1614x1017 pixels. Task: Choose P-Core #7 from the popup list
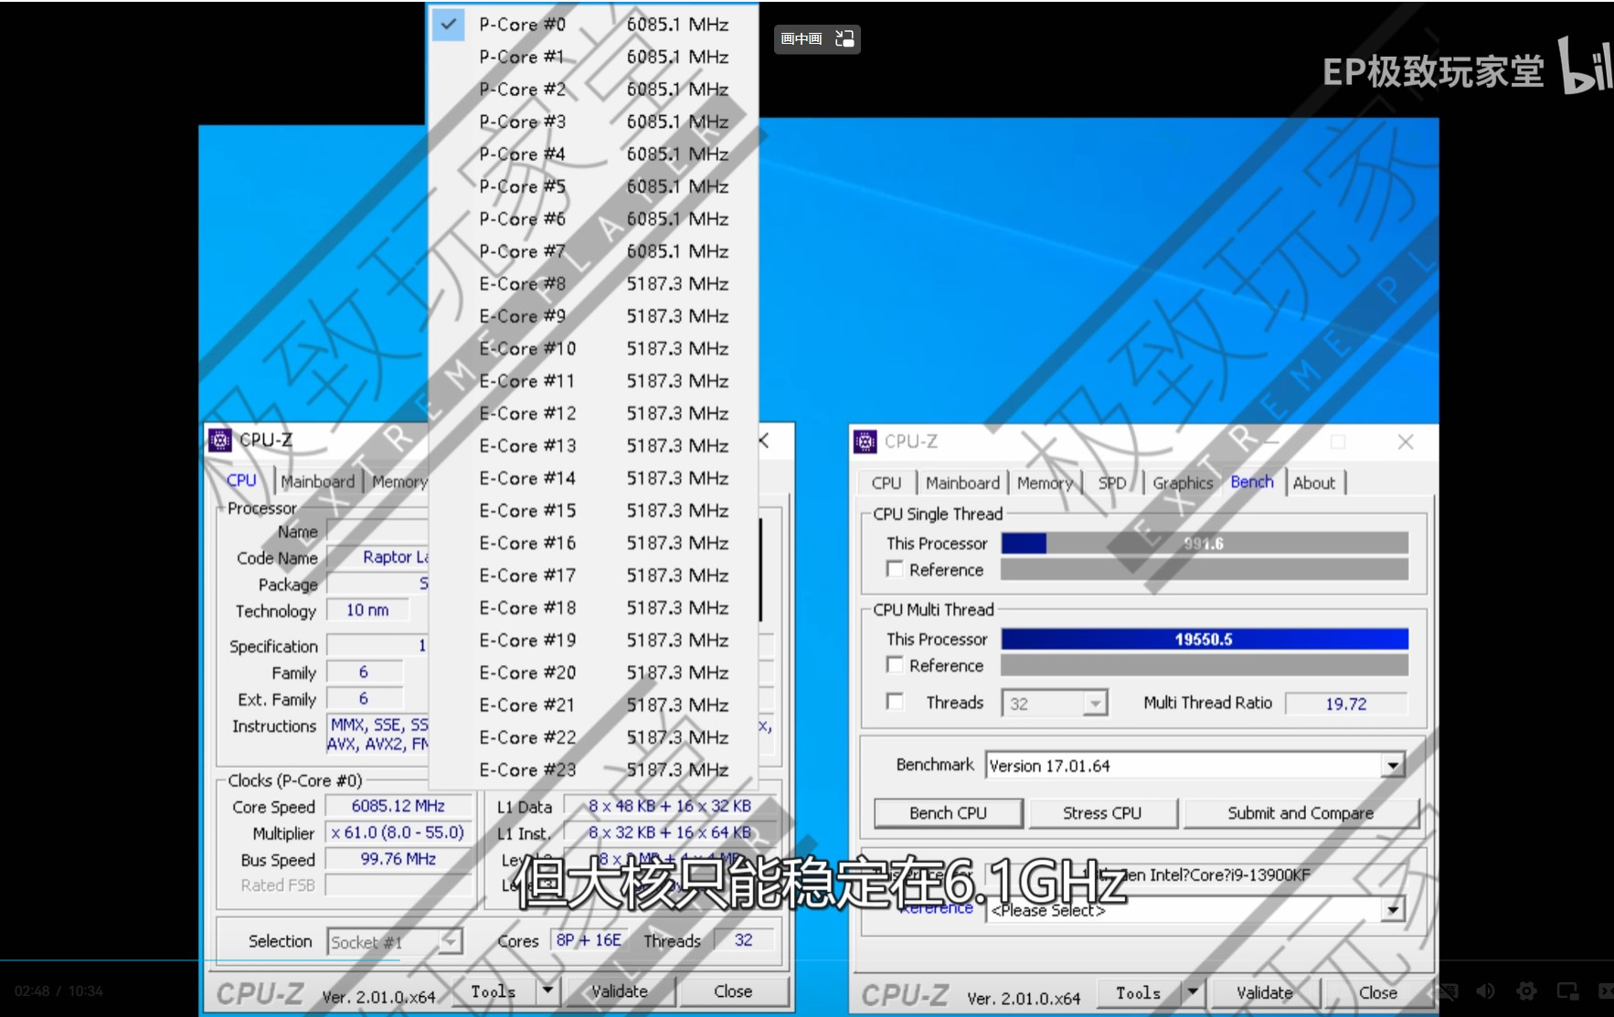click(x=593, y=251)
